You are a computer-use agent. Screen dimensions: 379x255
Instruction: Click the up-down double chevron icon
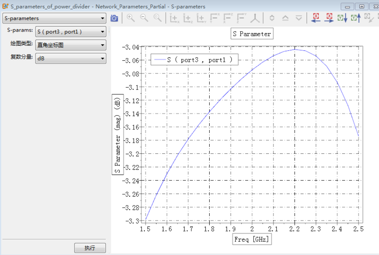click(x=272, y=18)
